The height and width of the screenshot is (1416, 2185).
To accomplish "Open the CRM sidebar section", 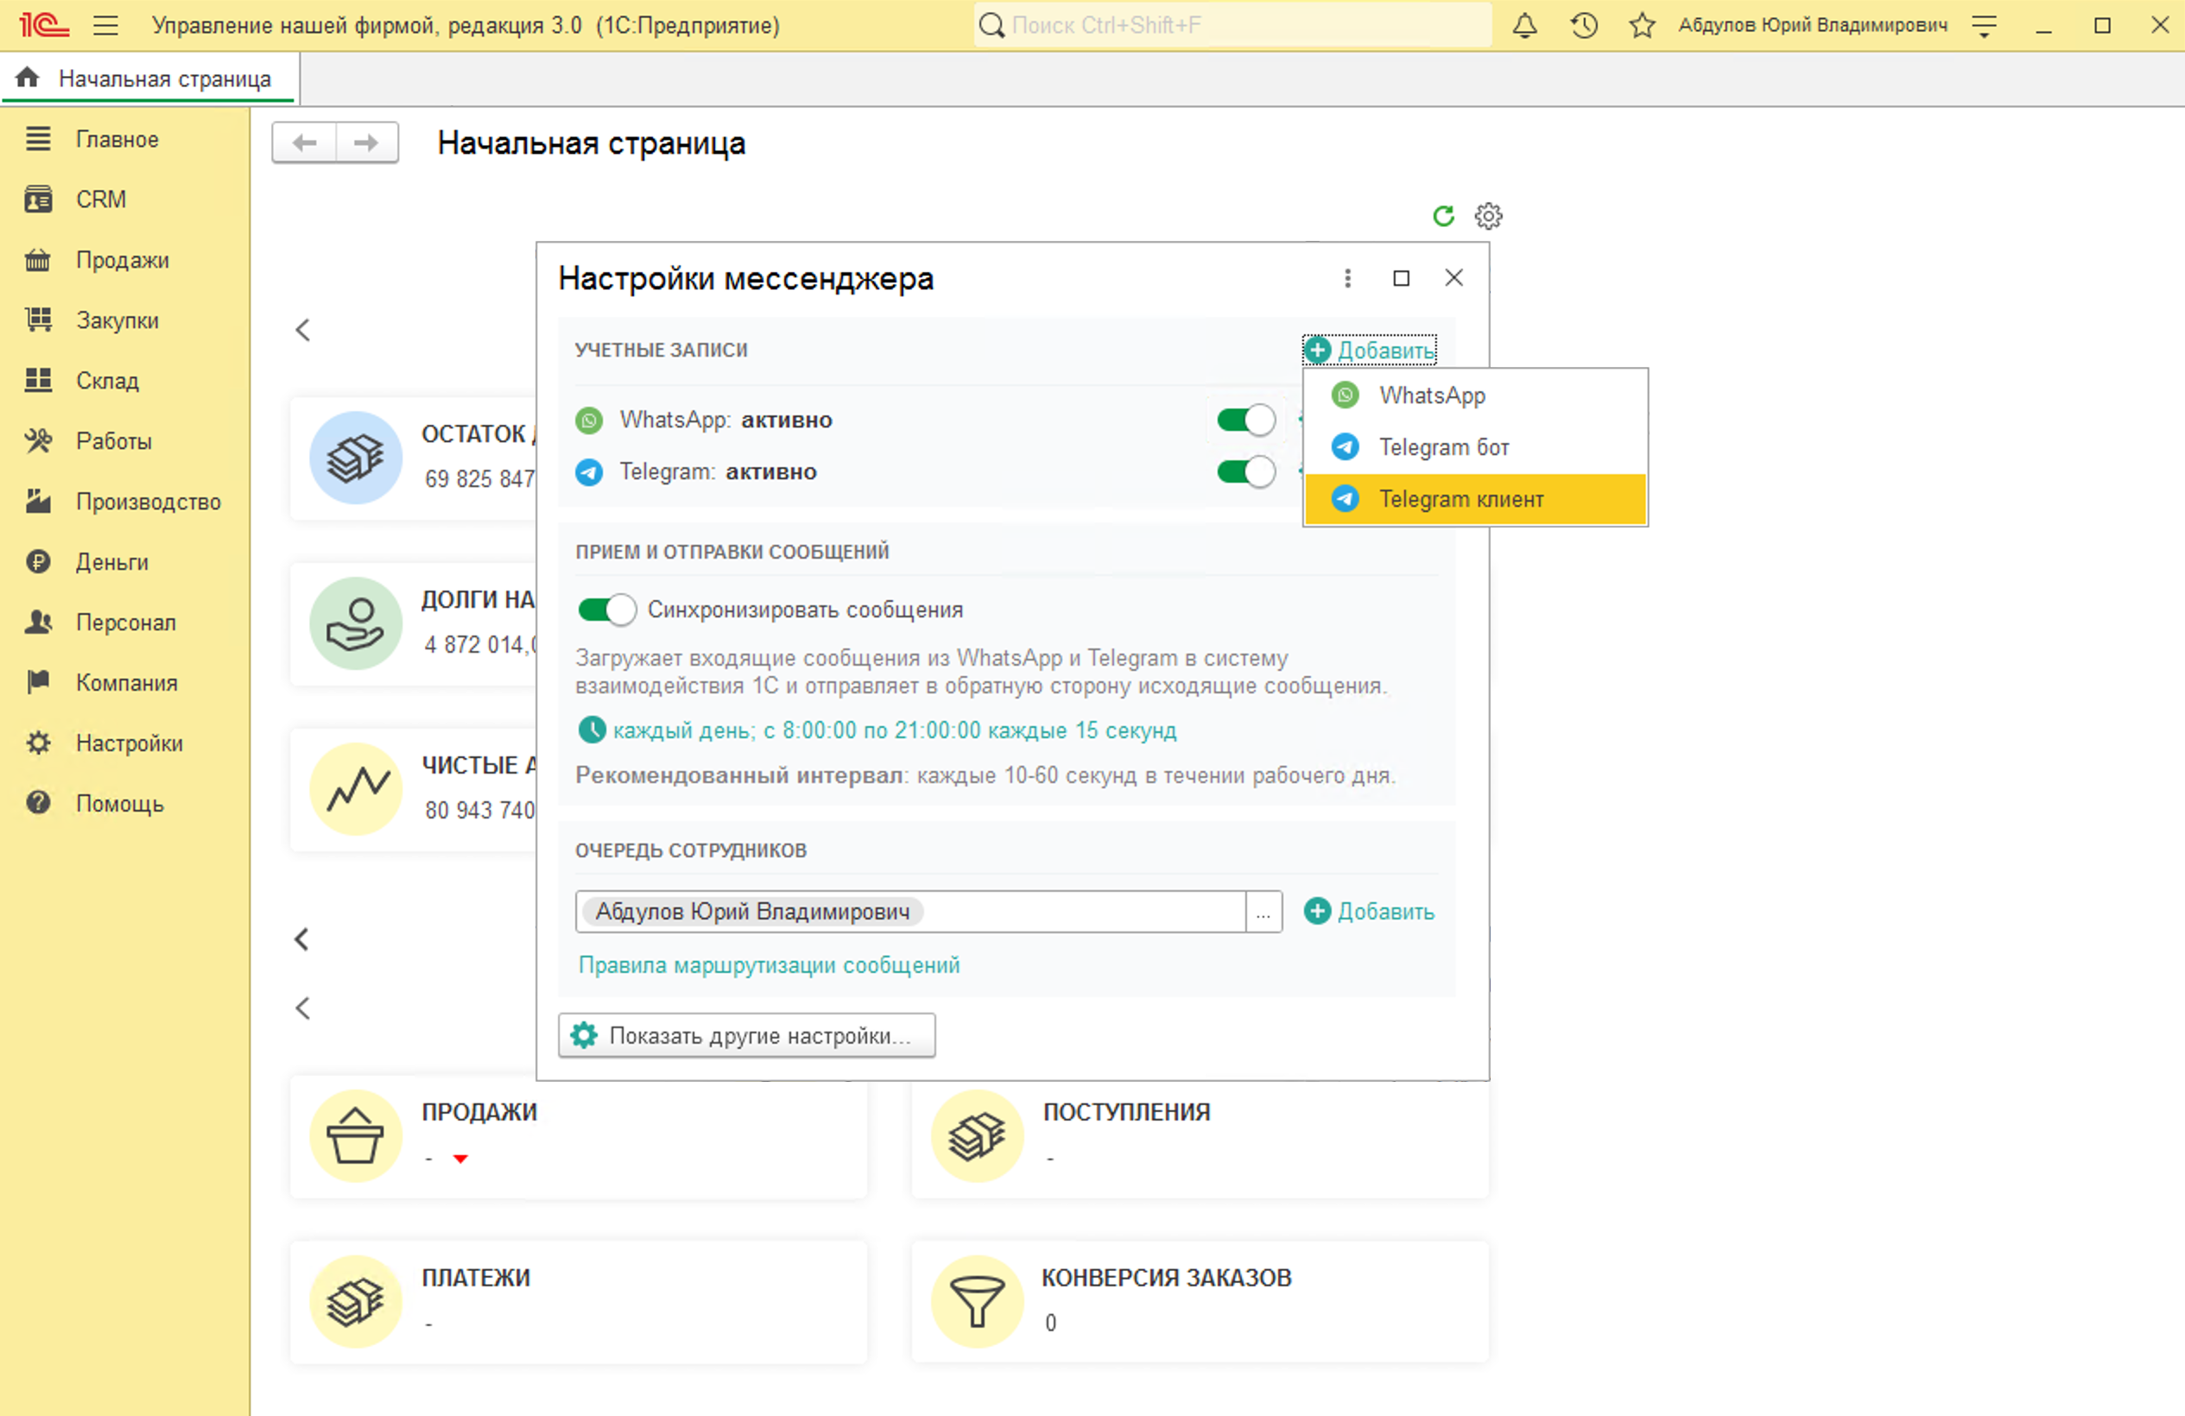I will coord(101,199).
